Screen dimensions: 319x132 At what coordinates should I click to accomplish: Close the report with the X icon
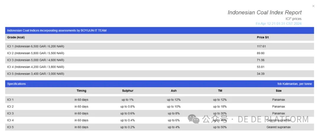[313, 6]
